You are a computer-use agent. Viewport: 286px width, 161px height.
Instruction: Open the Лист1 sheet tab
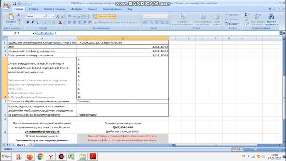[x=21, y=145]
